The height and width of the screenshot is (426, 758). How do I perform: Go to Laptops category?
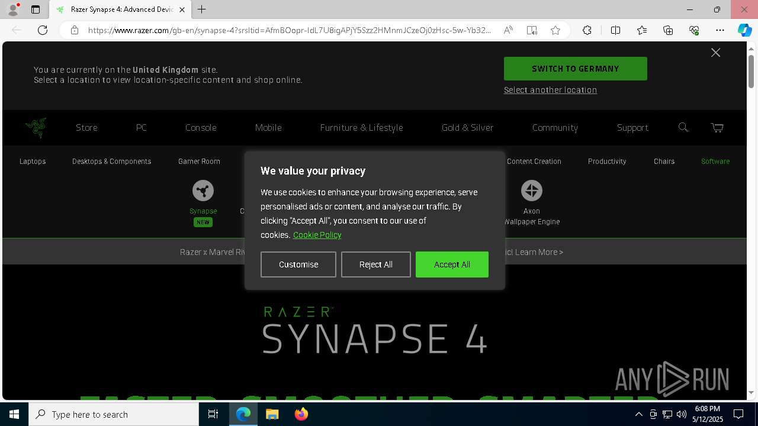tap(33, 162)
